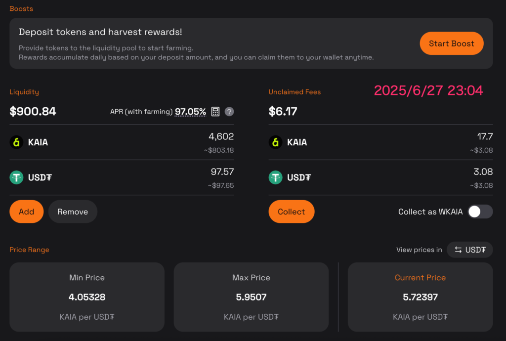Click the Boosts section heading
This screenshot has width=506, height=341.
(x=21, y=9)
